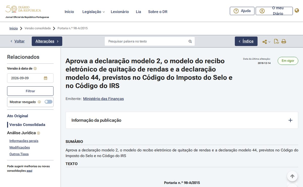
Task: Open the Início menu item
Action: pos(69,12)
